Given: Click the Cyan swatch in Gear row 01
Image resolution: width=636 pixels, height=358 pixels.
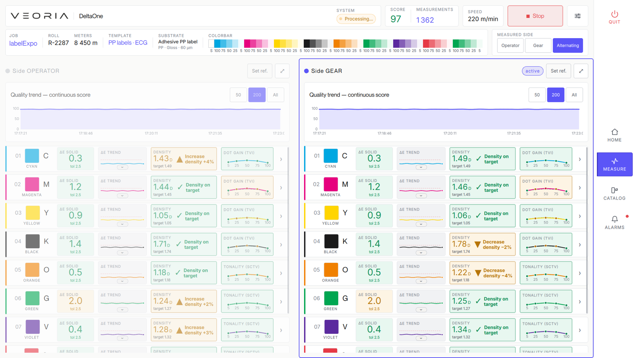Looking at the screenshot, I should (330, 156).
